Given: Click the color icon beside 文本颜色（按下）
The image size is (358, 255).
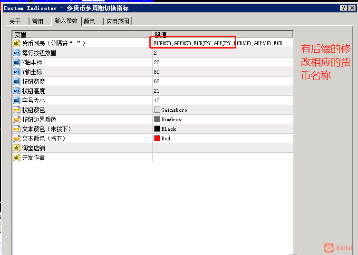Looking at the screenshot, I should [x=17, y=138].
